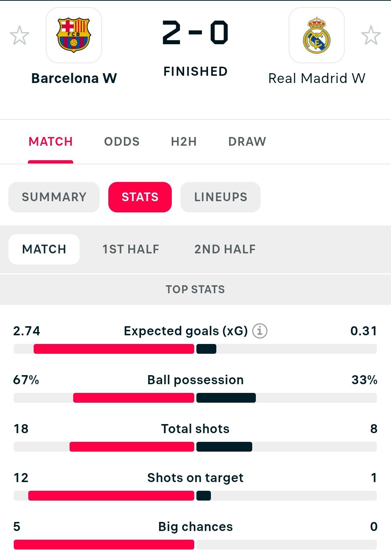Favorite Real Madrid W with the star icon
The width and height of the screenshot is (391, 560).
[371, 36]
